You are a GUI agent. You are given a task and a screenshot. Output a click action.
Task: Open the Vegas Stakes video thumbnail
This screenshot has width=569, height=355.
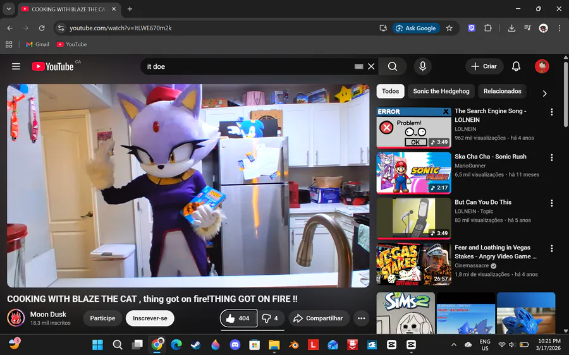pos(413,264)
